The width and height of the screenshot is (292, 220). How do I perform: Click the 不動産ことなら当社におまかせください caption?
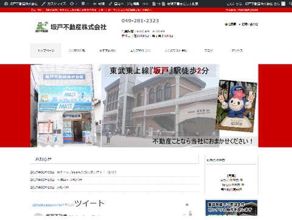point(203,141)
